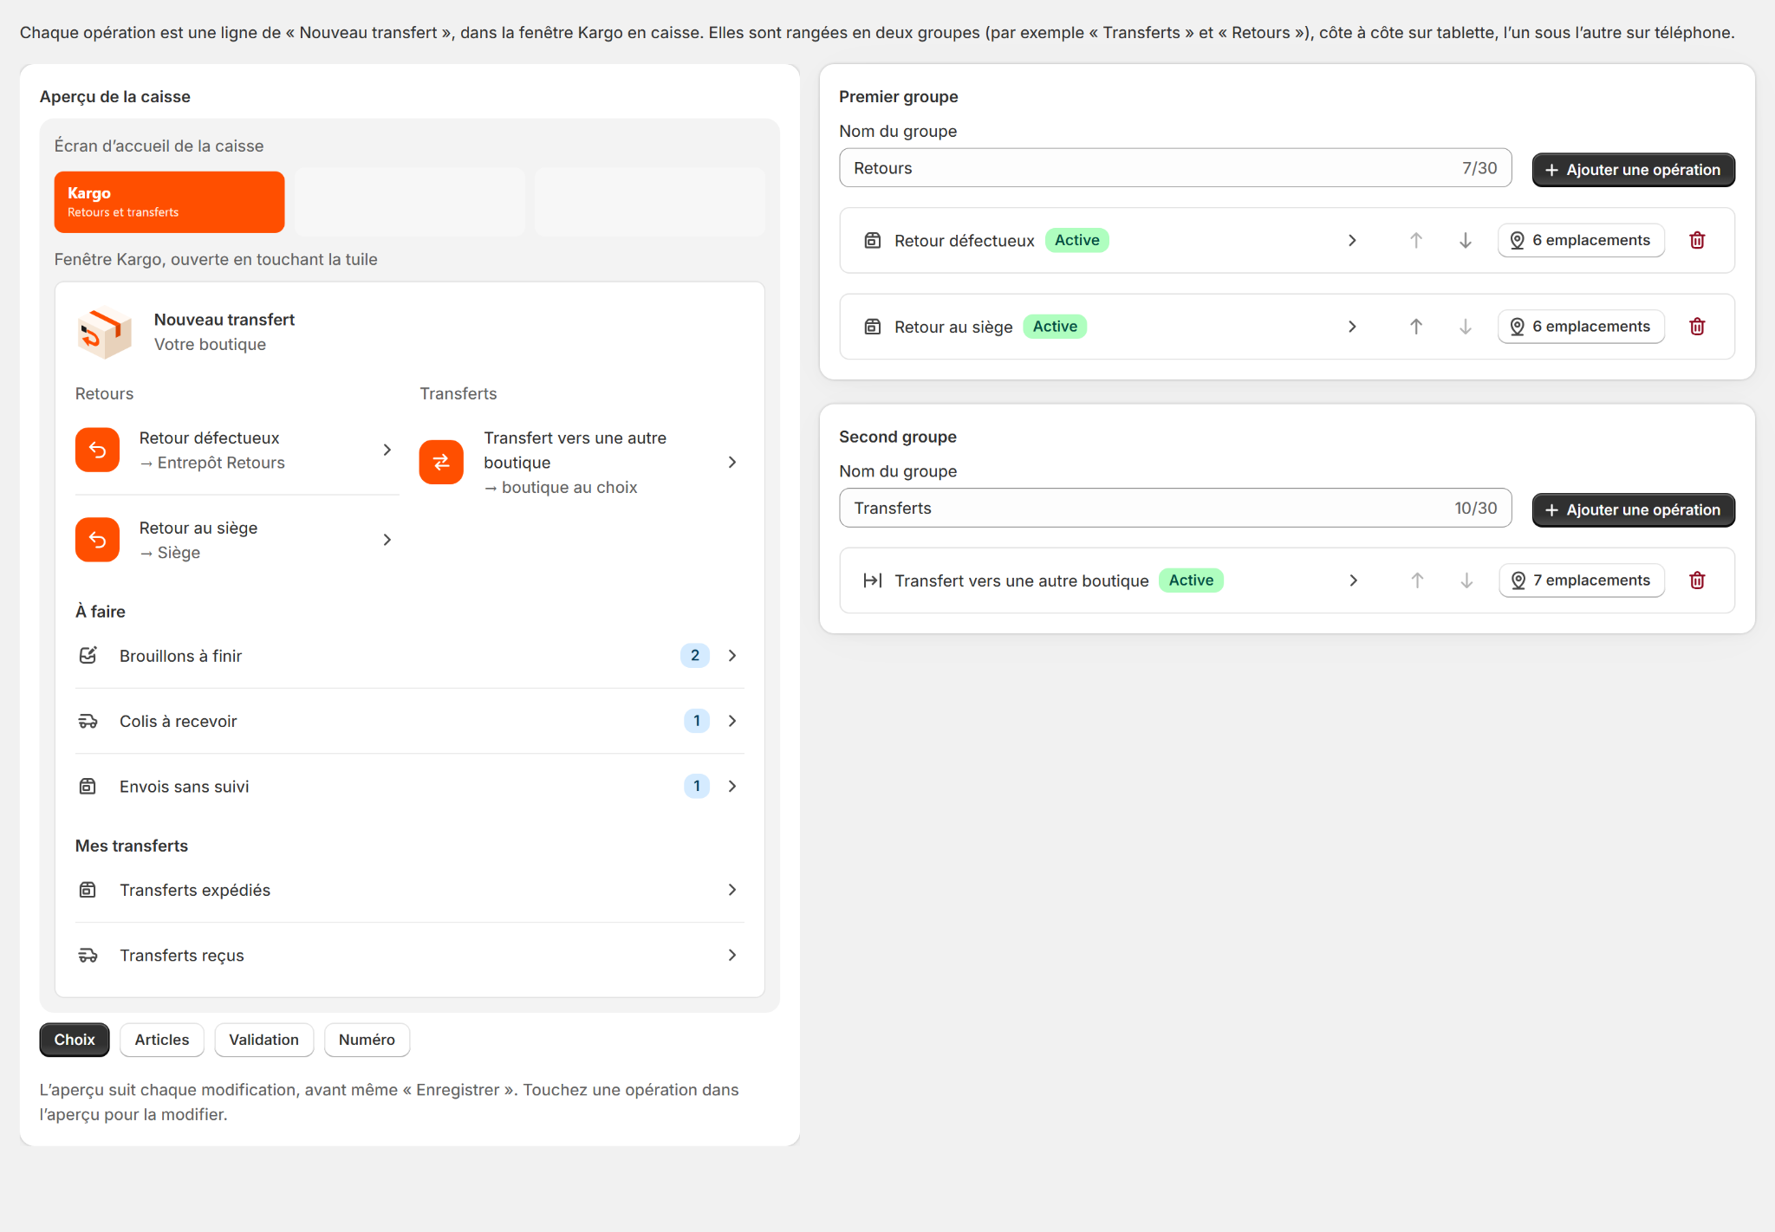This screenshot has width=1775, height=1232.
Task: Switch to the Choix preview tab
Action: 75,1040
